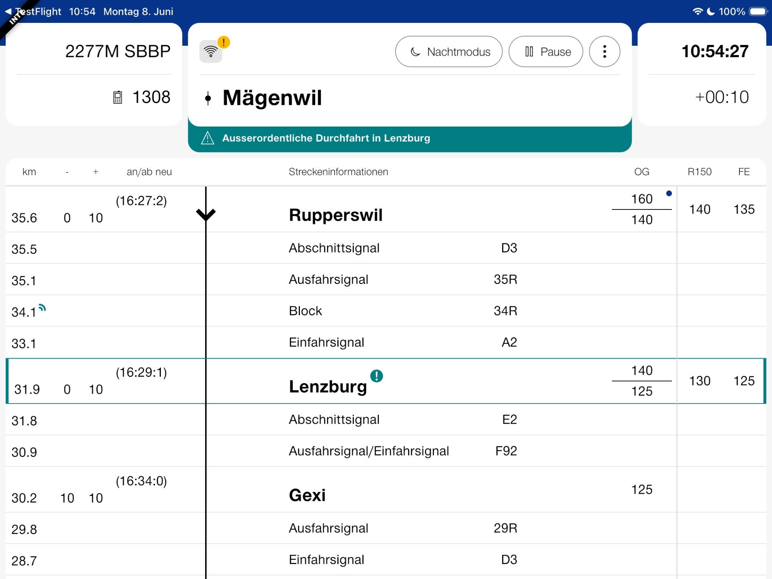
Task: Return to TestFlight app
Action: tap(33, 11)
